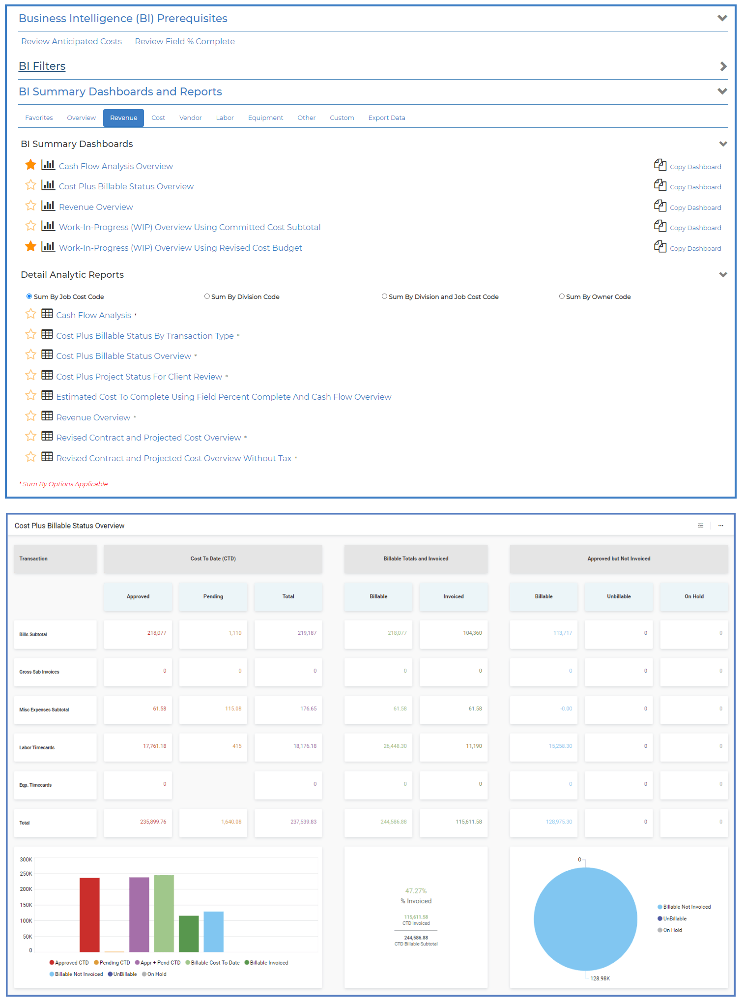Open widget menu lines icon in Cost Plus panel
Screen dimensions: 744x1004
pyautogui.click(x=700, y=526)
